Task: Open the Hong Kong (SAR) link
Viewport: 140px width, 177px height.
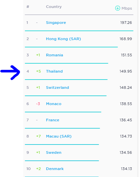Action: [x=64, y=39]
